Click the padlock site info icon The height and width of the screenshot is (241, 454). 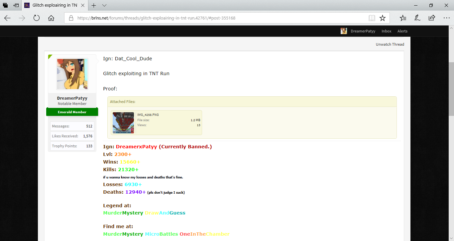(71, 18)
